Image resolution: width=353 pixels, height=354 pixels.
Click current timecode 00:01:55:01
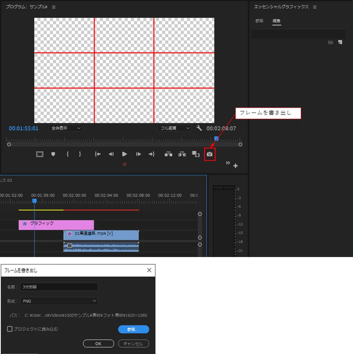[x=24, y=129]
